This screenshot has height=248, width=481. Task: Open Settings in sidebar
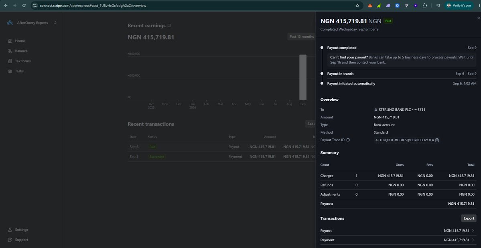tap(22, 230)
